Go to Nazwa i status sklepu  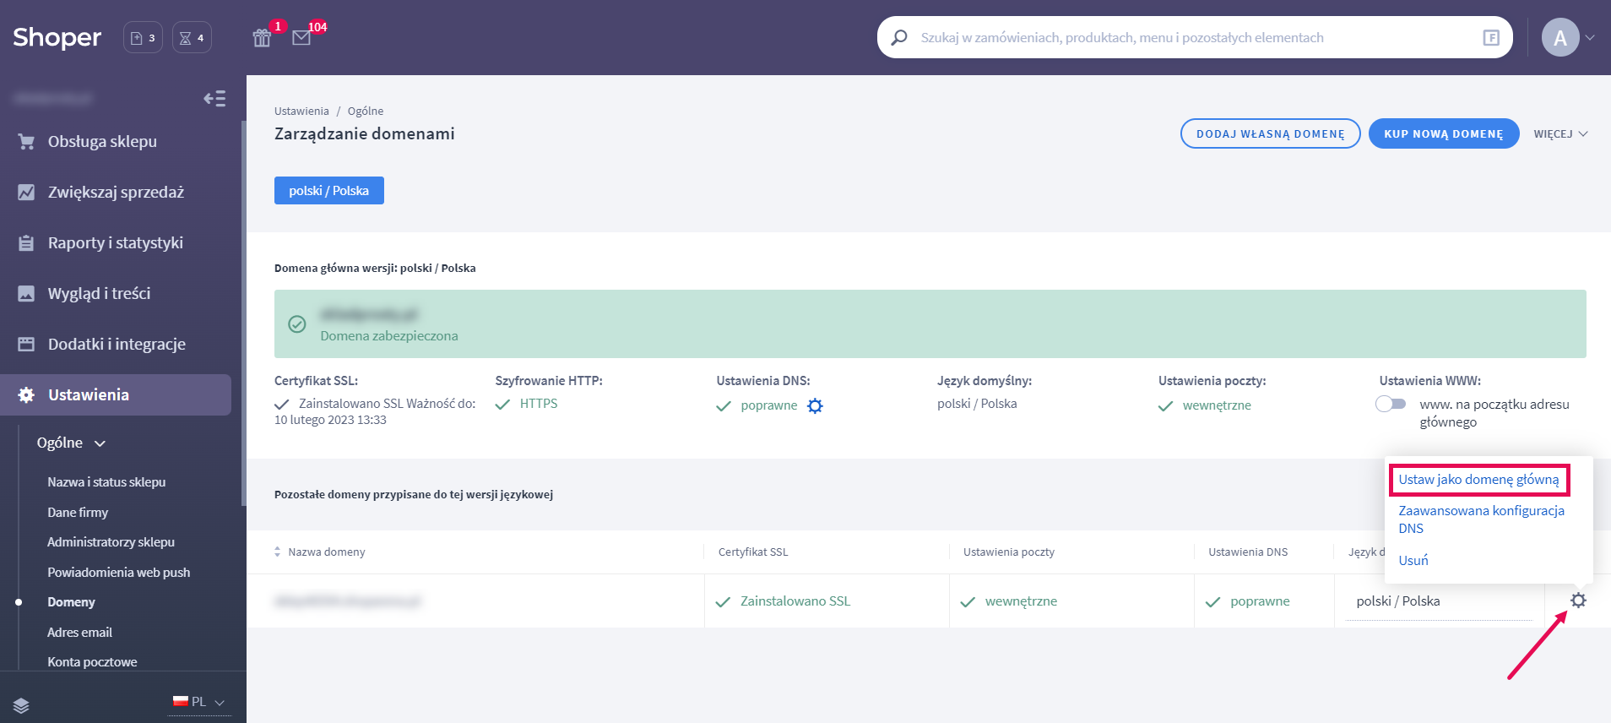click(106, 481)
